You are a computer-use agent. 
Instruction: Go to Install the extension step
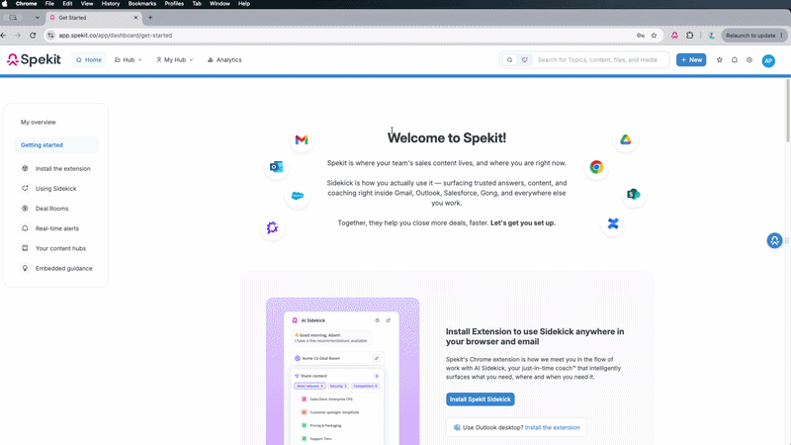[x=56, y=168]
